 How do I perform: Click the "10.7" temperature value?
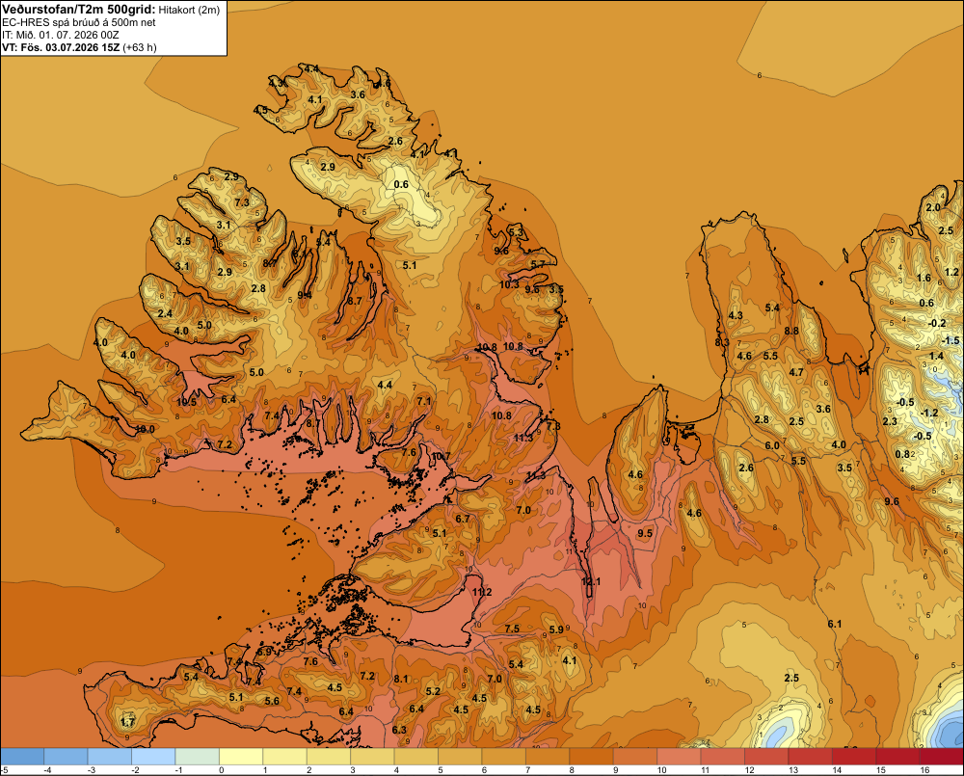pos(441,456)
